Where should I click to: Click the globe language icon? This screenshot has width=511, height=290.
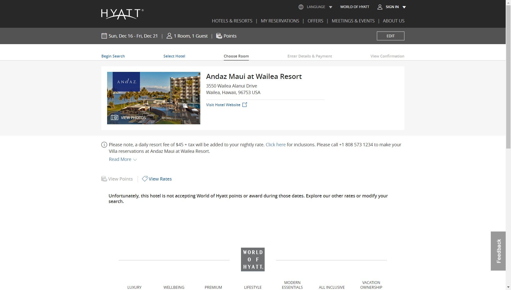point(301,7)
